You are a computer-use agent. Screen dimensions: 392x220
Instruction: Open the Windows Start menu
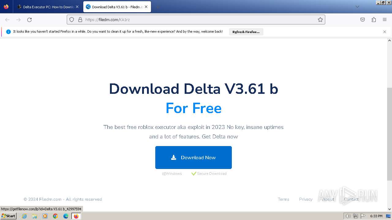[8, 216]
